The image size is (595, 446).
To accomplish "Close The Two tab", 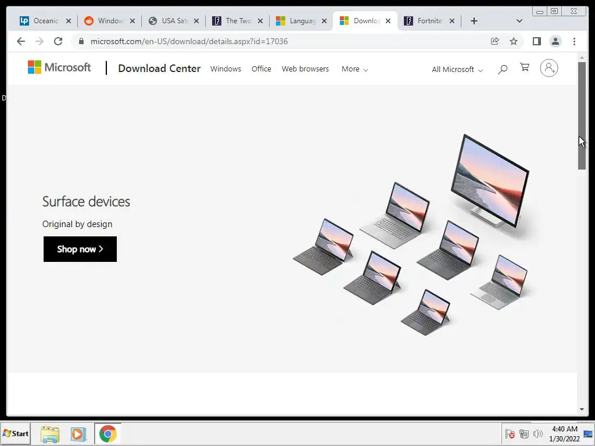I will pyautogui.click(x=260, y=21).
